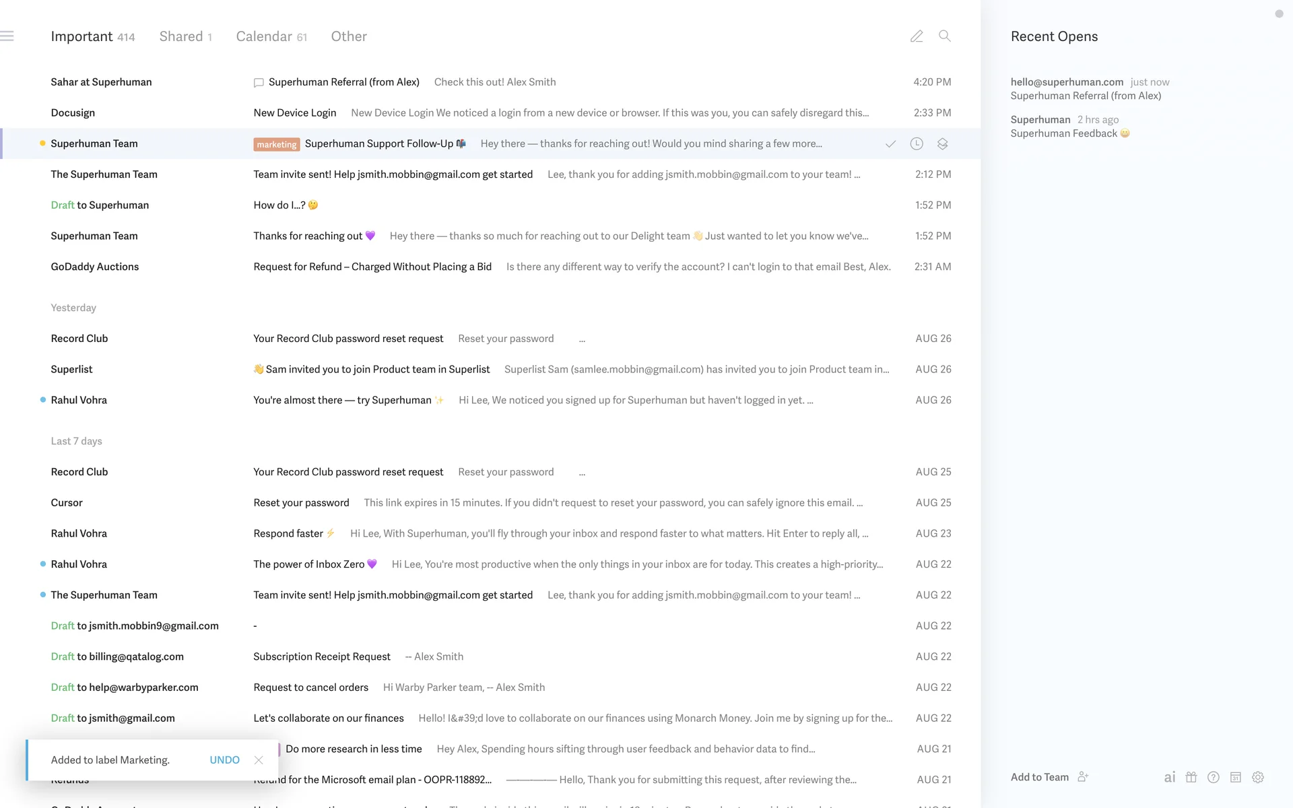Dismiss the Added to label notification
Screen dimensions: 1293x808
click(x=259, y=760)
